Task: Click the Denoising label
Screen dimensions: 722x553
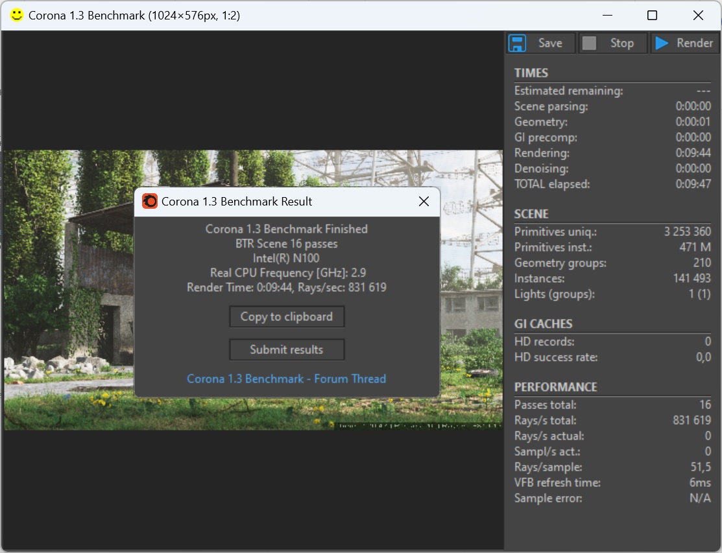Action: click(541, 169)
